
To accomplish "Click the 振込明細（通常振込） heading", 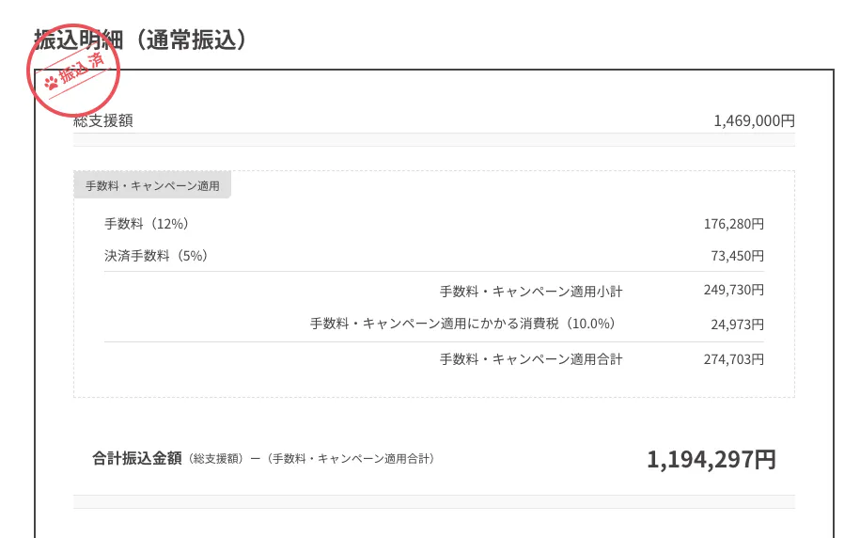I will click(141, 40).
